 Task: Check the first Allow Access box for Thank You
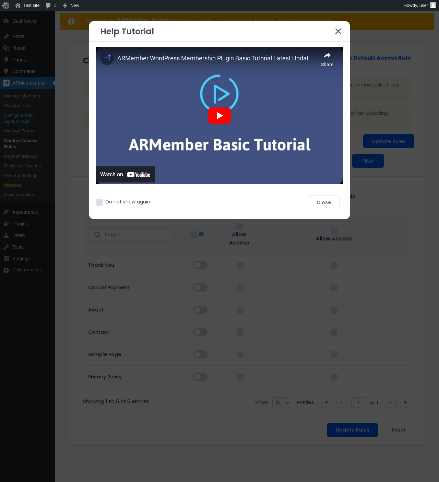(240, 266)
